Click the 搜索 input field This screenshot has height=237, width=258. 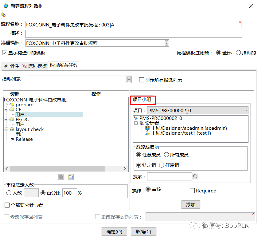point(170,176)
